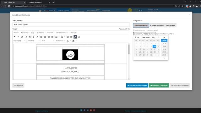Click the insert link icon
Screen dimensions: 201x113
tap(75, 37)
